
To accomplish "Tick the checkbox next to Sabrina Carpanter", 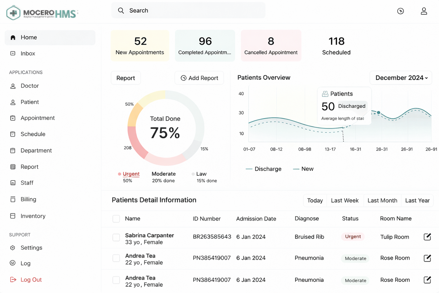I will point(116,237).
